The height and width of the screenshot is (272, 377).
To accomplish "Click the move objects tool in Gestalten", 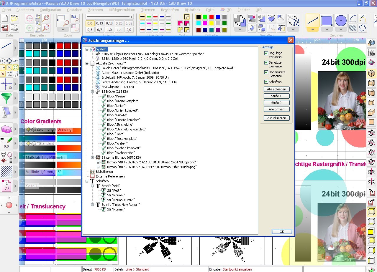I will point(240,21).
